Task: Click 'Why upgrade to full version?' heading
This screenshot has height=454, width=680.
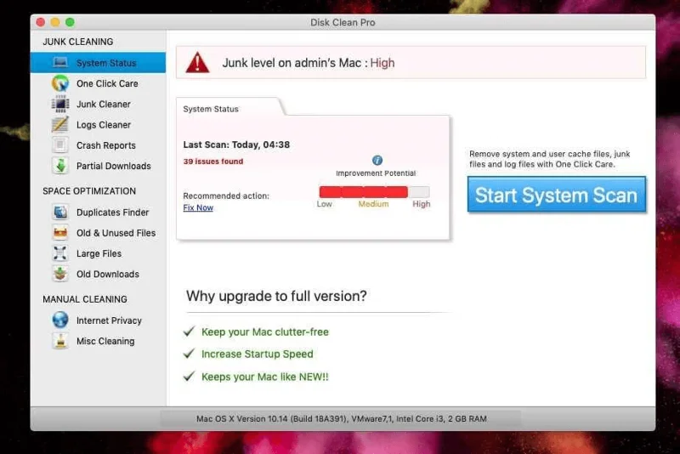Action: pos(276,296)
